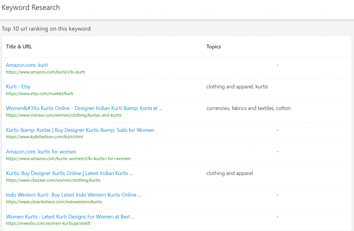354x231 pixels.
Task: Open the Women's Kurtis Online Designer Indian Kurti title
Action: tap(84, 108)
